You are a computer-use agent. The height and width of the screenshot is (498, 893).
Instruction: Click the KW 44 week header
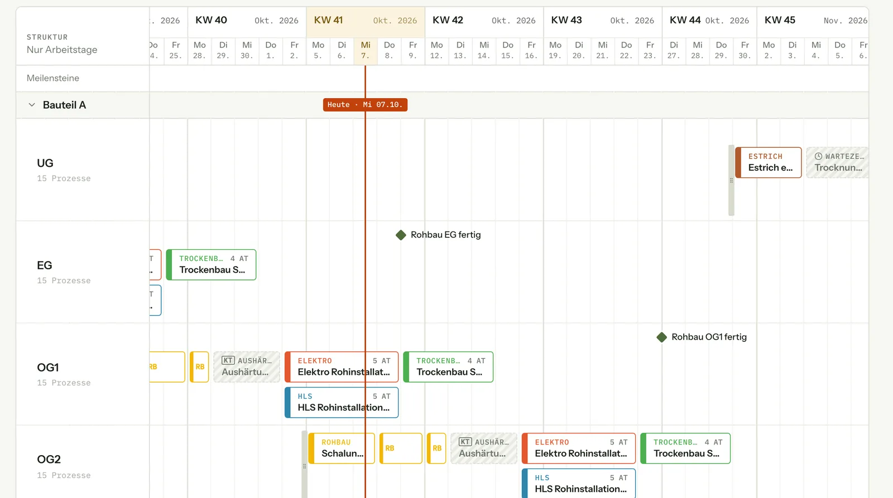pyautogui.click(x=709, y=20)
